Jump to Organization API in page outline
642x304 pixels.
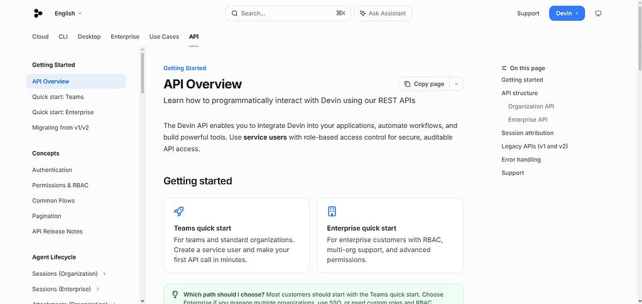point(531,106)
